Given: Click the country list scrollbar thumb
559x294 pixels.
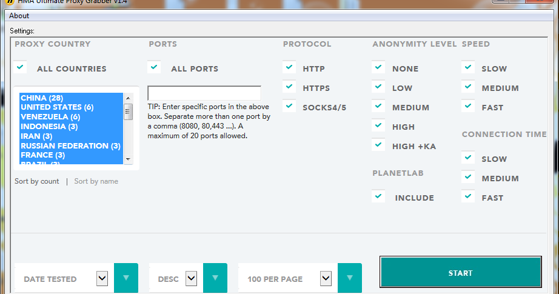Looking at the screenshot, I should pos(129,112).
